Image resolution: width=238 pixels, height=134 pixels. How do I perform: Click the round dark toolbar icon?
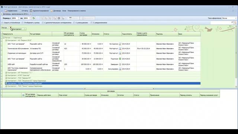point(59,18)
